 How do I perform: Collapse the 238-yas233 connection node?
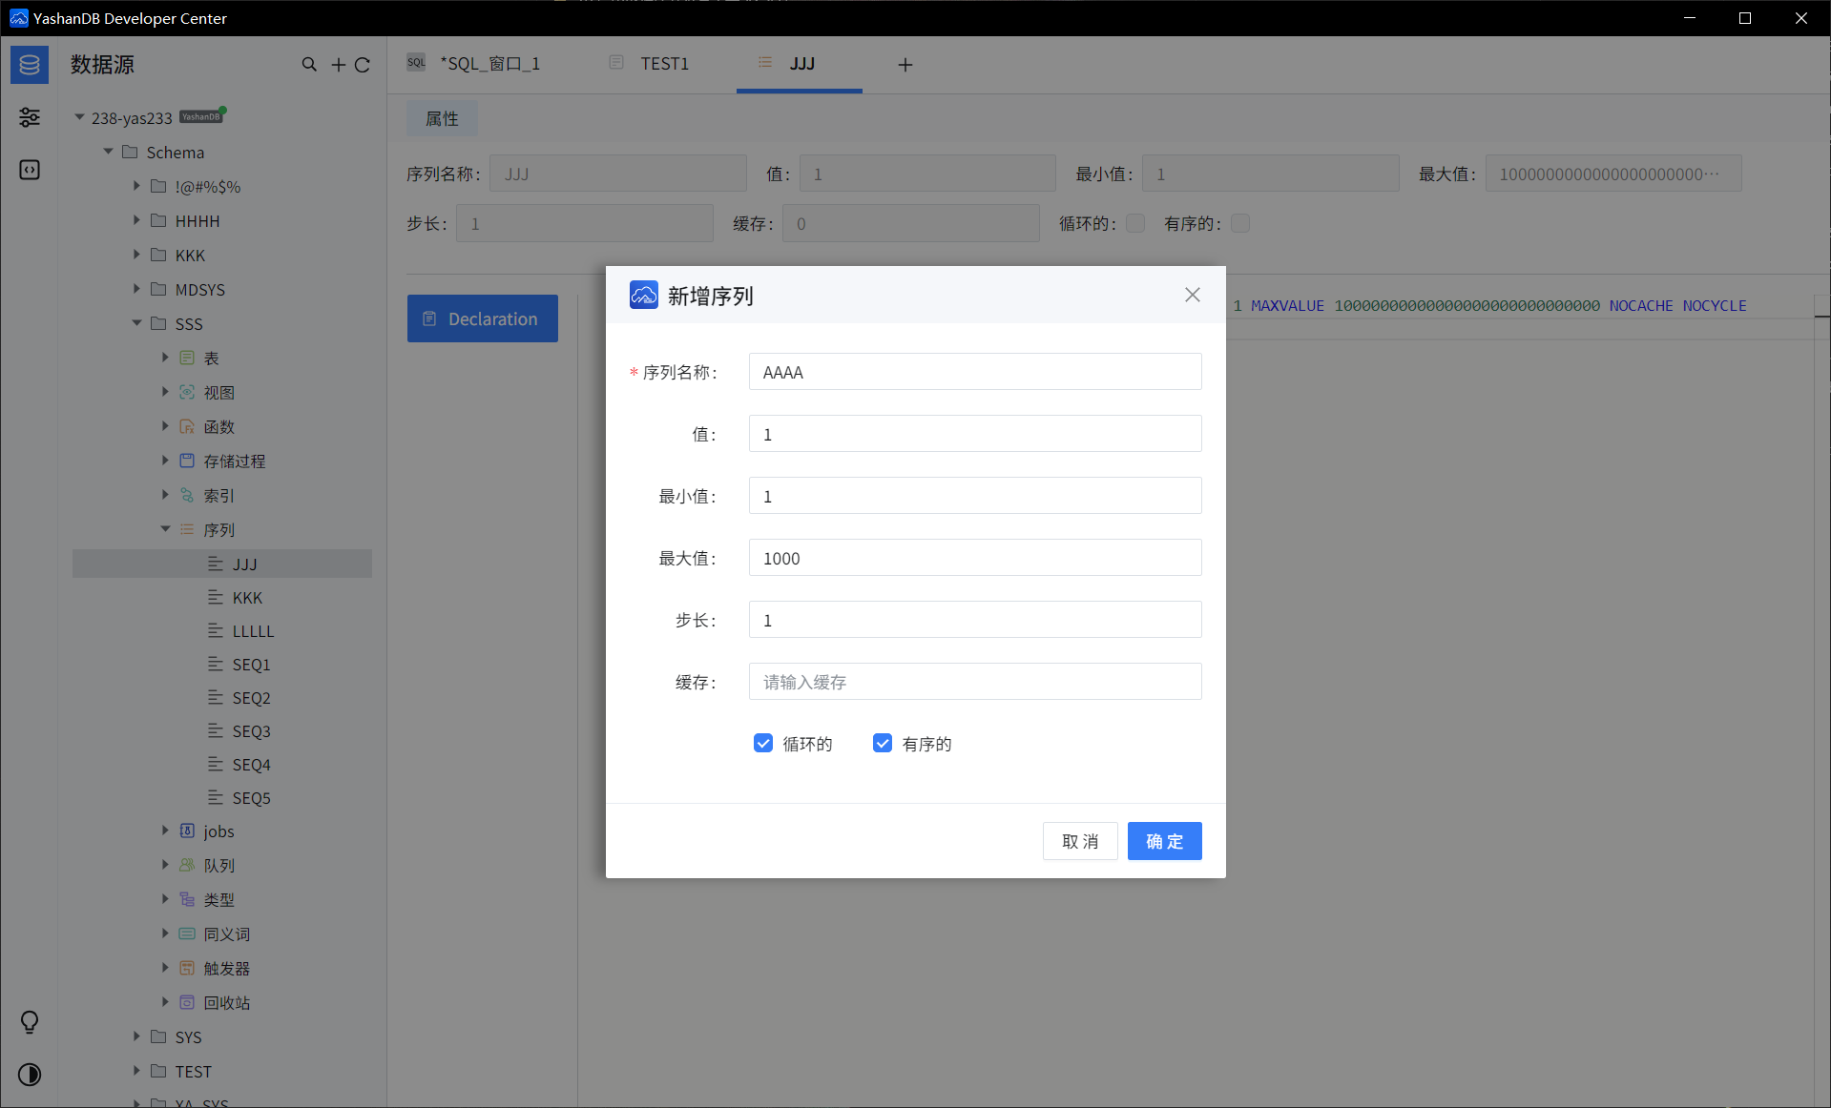(x=79, y=117)
